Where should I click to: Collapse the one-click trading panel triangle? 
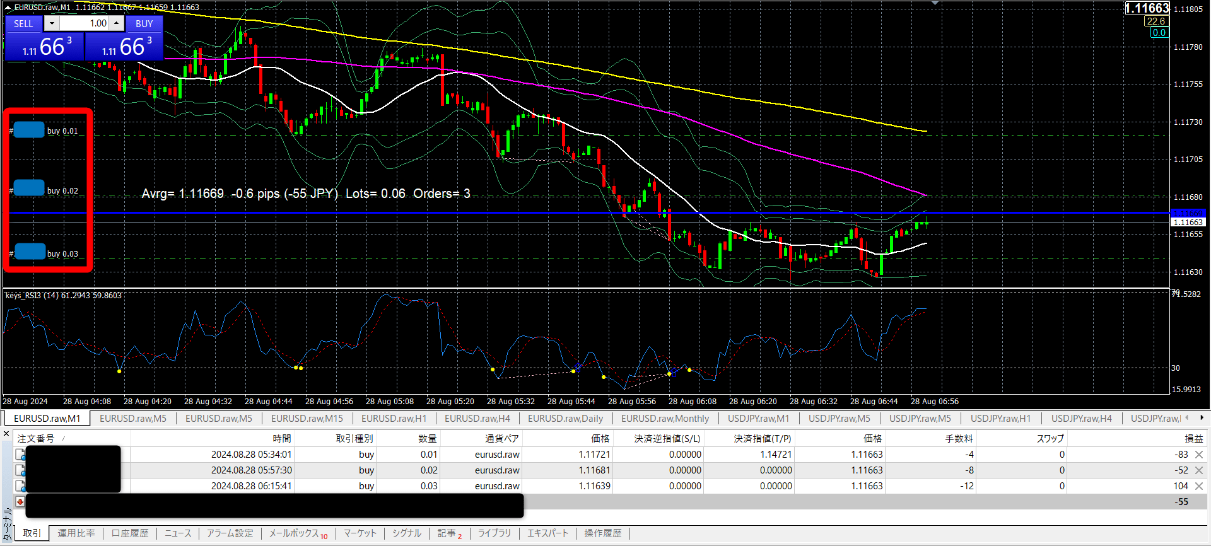(x=8, y=8)
